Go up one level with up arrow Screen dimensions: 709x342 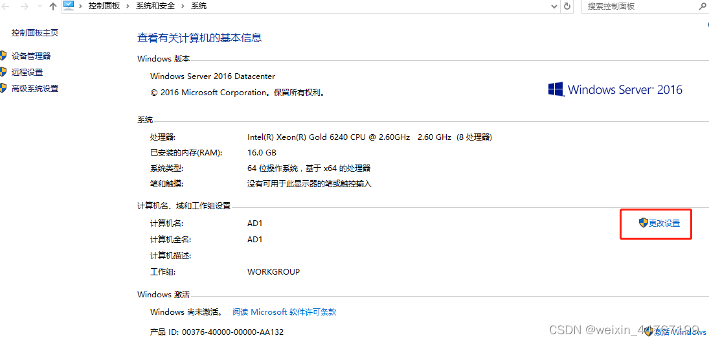coord(53,6)
